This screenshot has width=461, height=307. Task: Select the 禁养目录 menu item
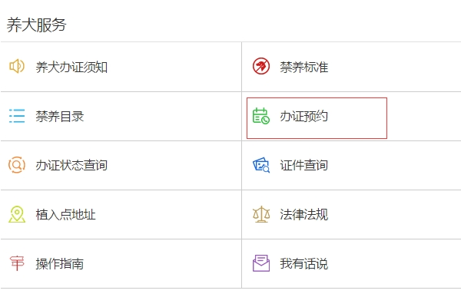(60, 116)
